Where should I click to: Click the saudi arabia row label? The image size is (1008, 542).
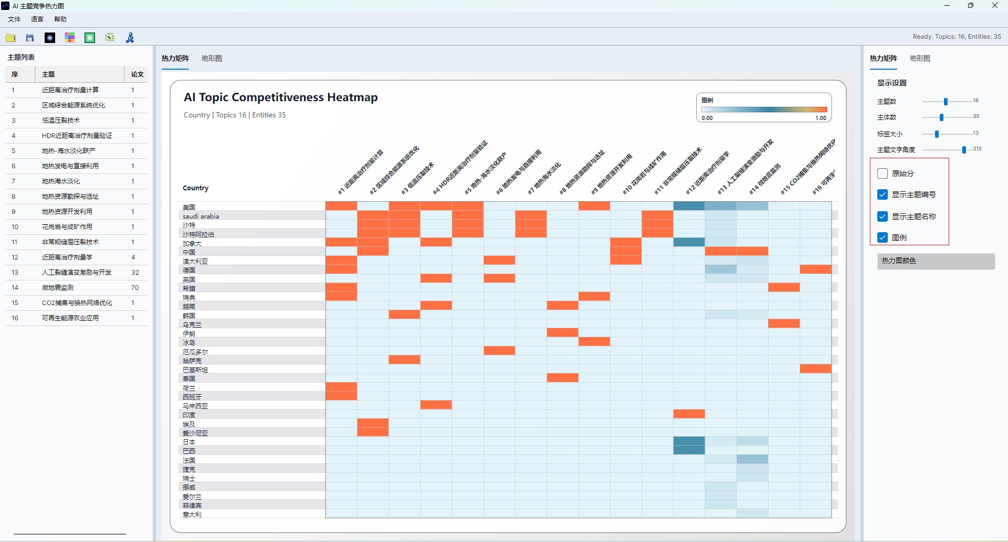[201, 216]
